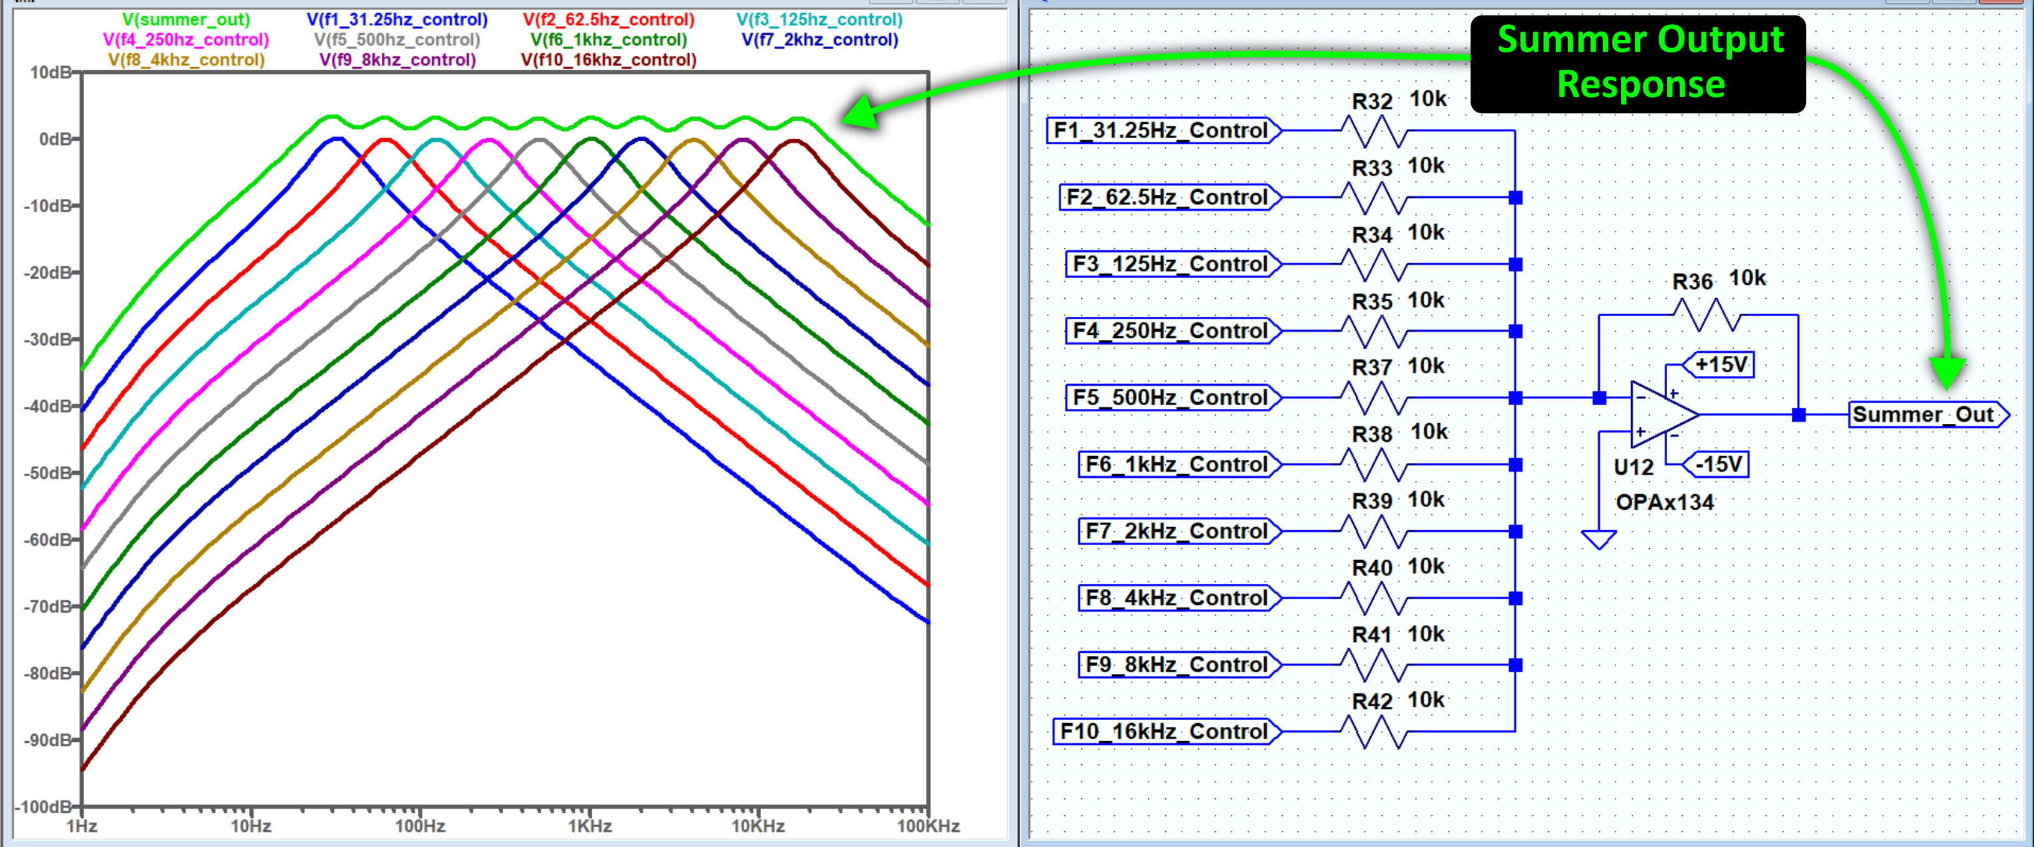
Task: Click the V(f3_125hz_control) legend label
Action: (x=820, y=19)
